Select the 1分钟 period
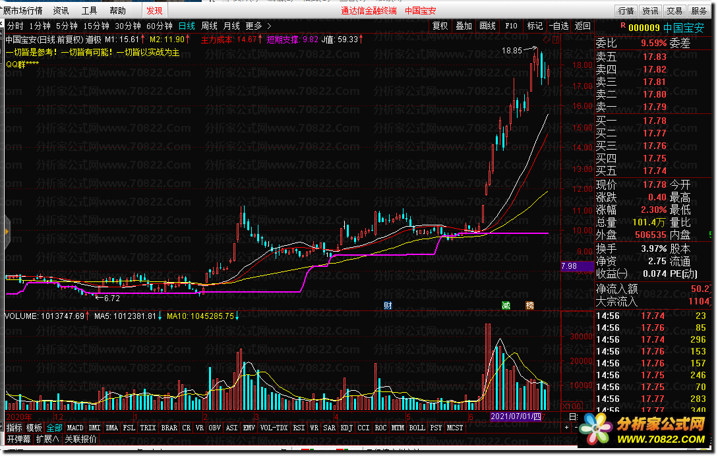 tap(40, 26)
